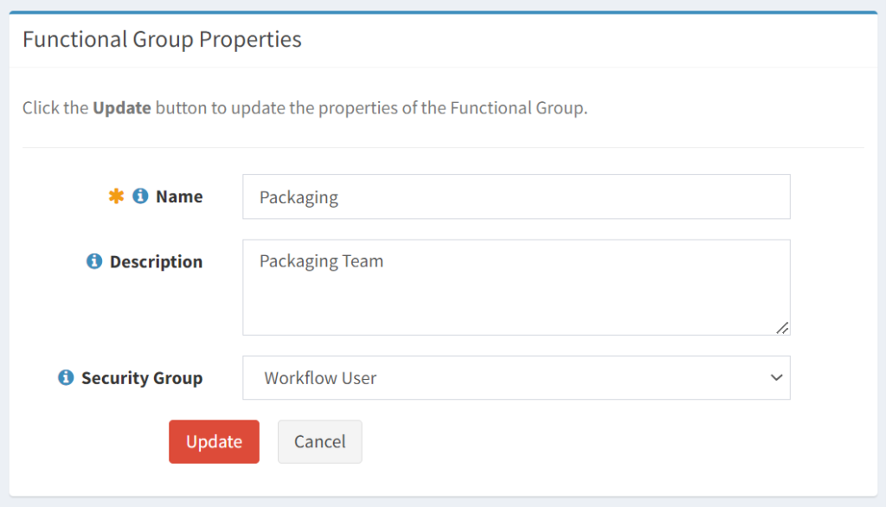886x507 pixels.
Task: Click the info icon beside Security Group
Action: coord(66,377)
